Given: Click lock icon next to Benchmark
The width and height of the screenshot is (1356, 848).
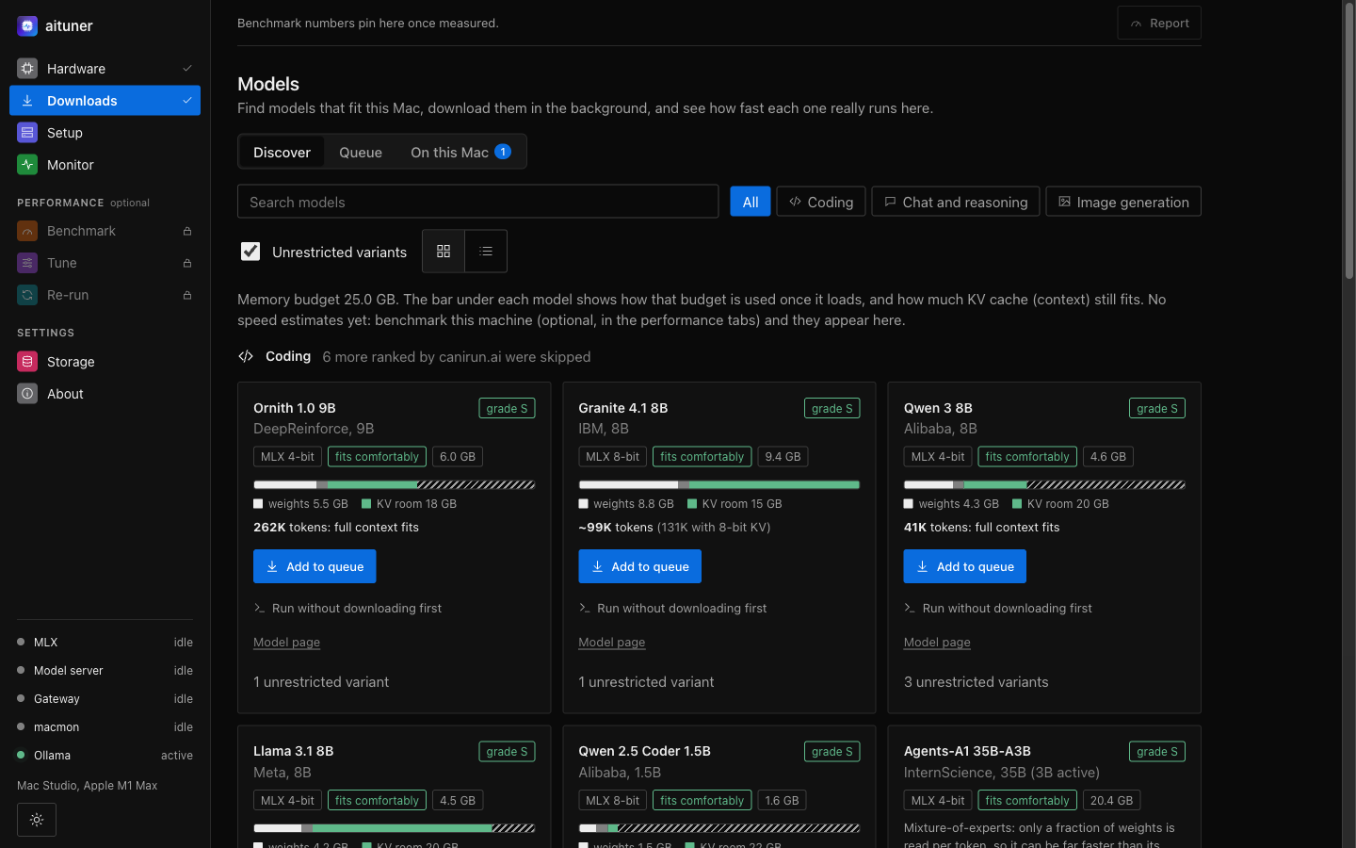Looking at the screenshot, I should [x=187, y=231].
